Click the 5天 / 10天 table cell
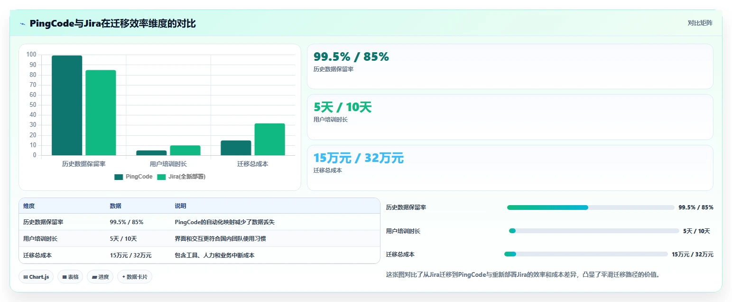 123,239
